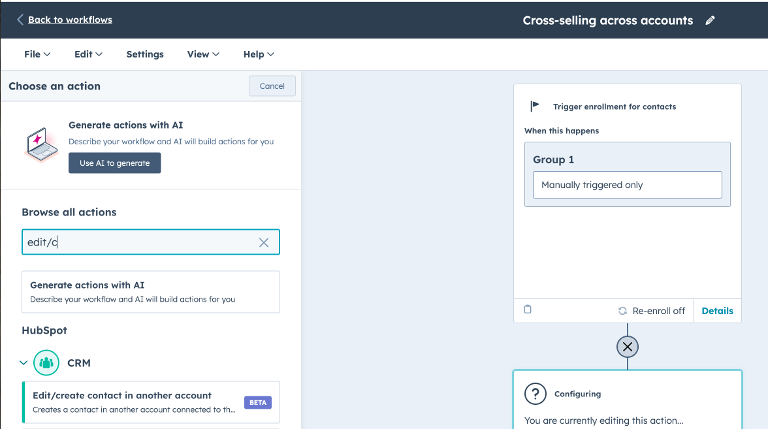Screen dimensions: 768x429
Task: Click the back arrow chevron icon
Action: (x=20, y=20)
